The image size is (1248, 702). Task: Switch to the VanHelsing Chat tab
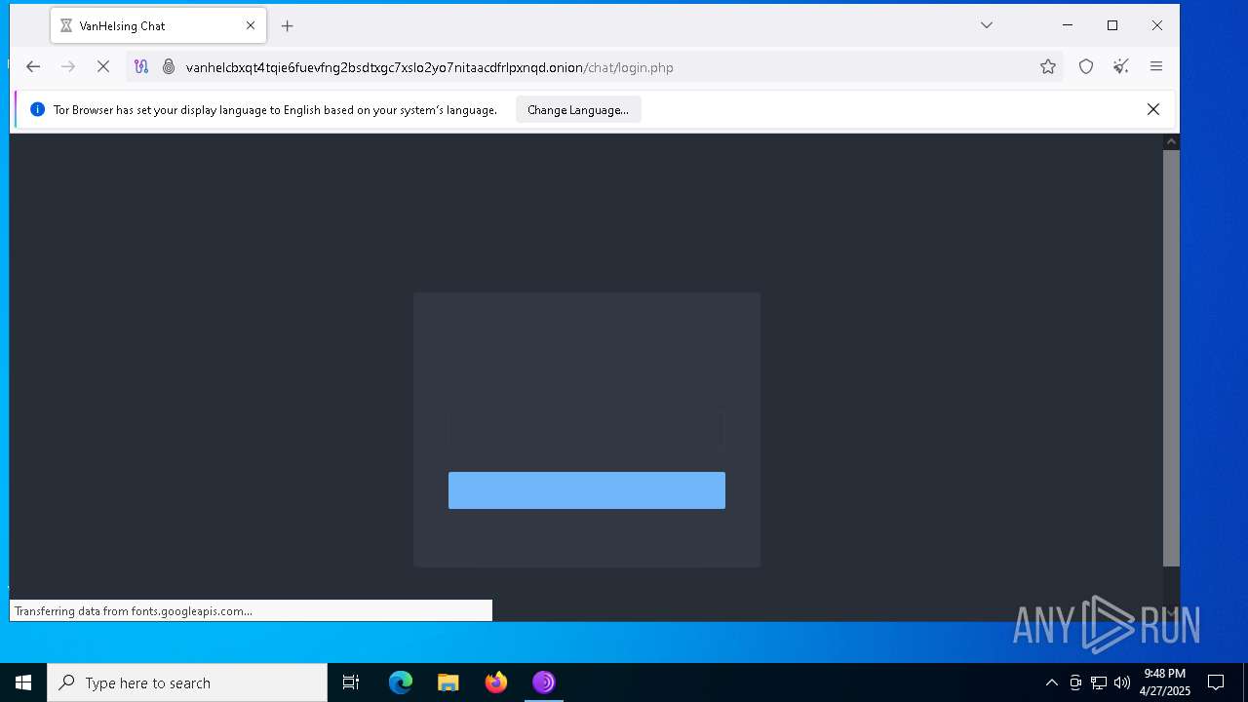pyautogui.click(x=158, y=26)
